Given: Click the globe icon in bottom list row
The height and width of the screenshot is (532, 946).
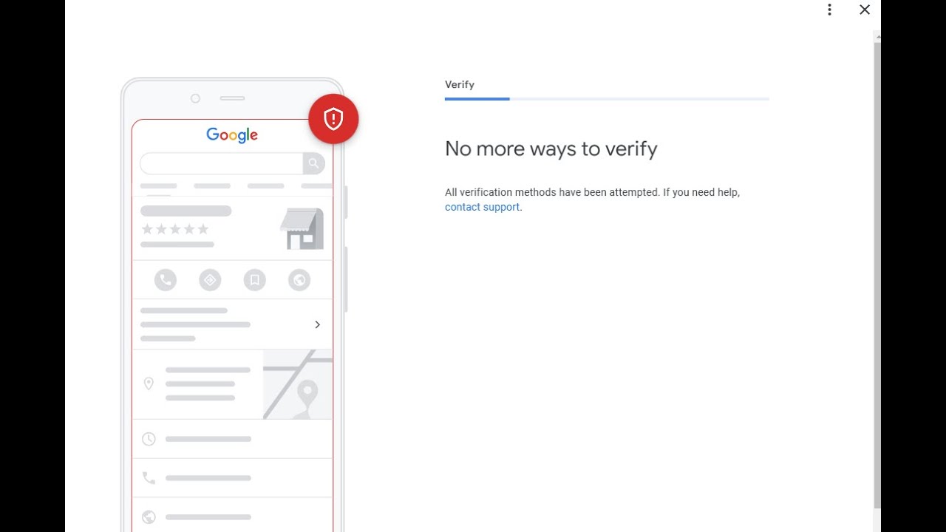Looking at the screenshot, I should [x=149, y=517].
